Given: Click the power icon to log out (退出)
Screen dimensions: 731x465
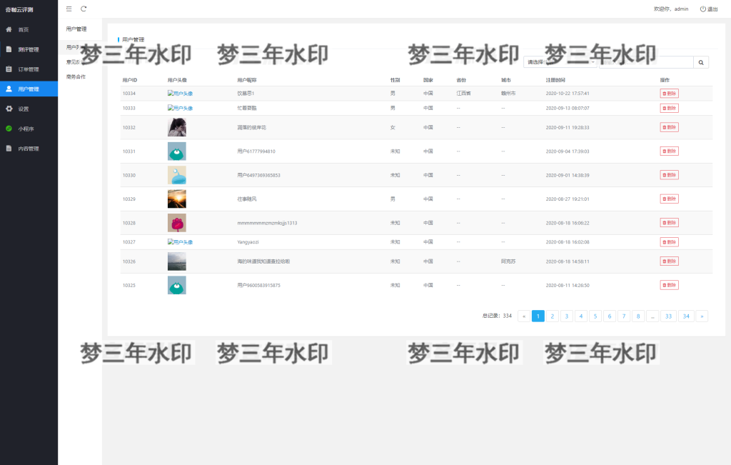Looking at the screenshot, I should (702, 9).
